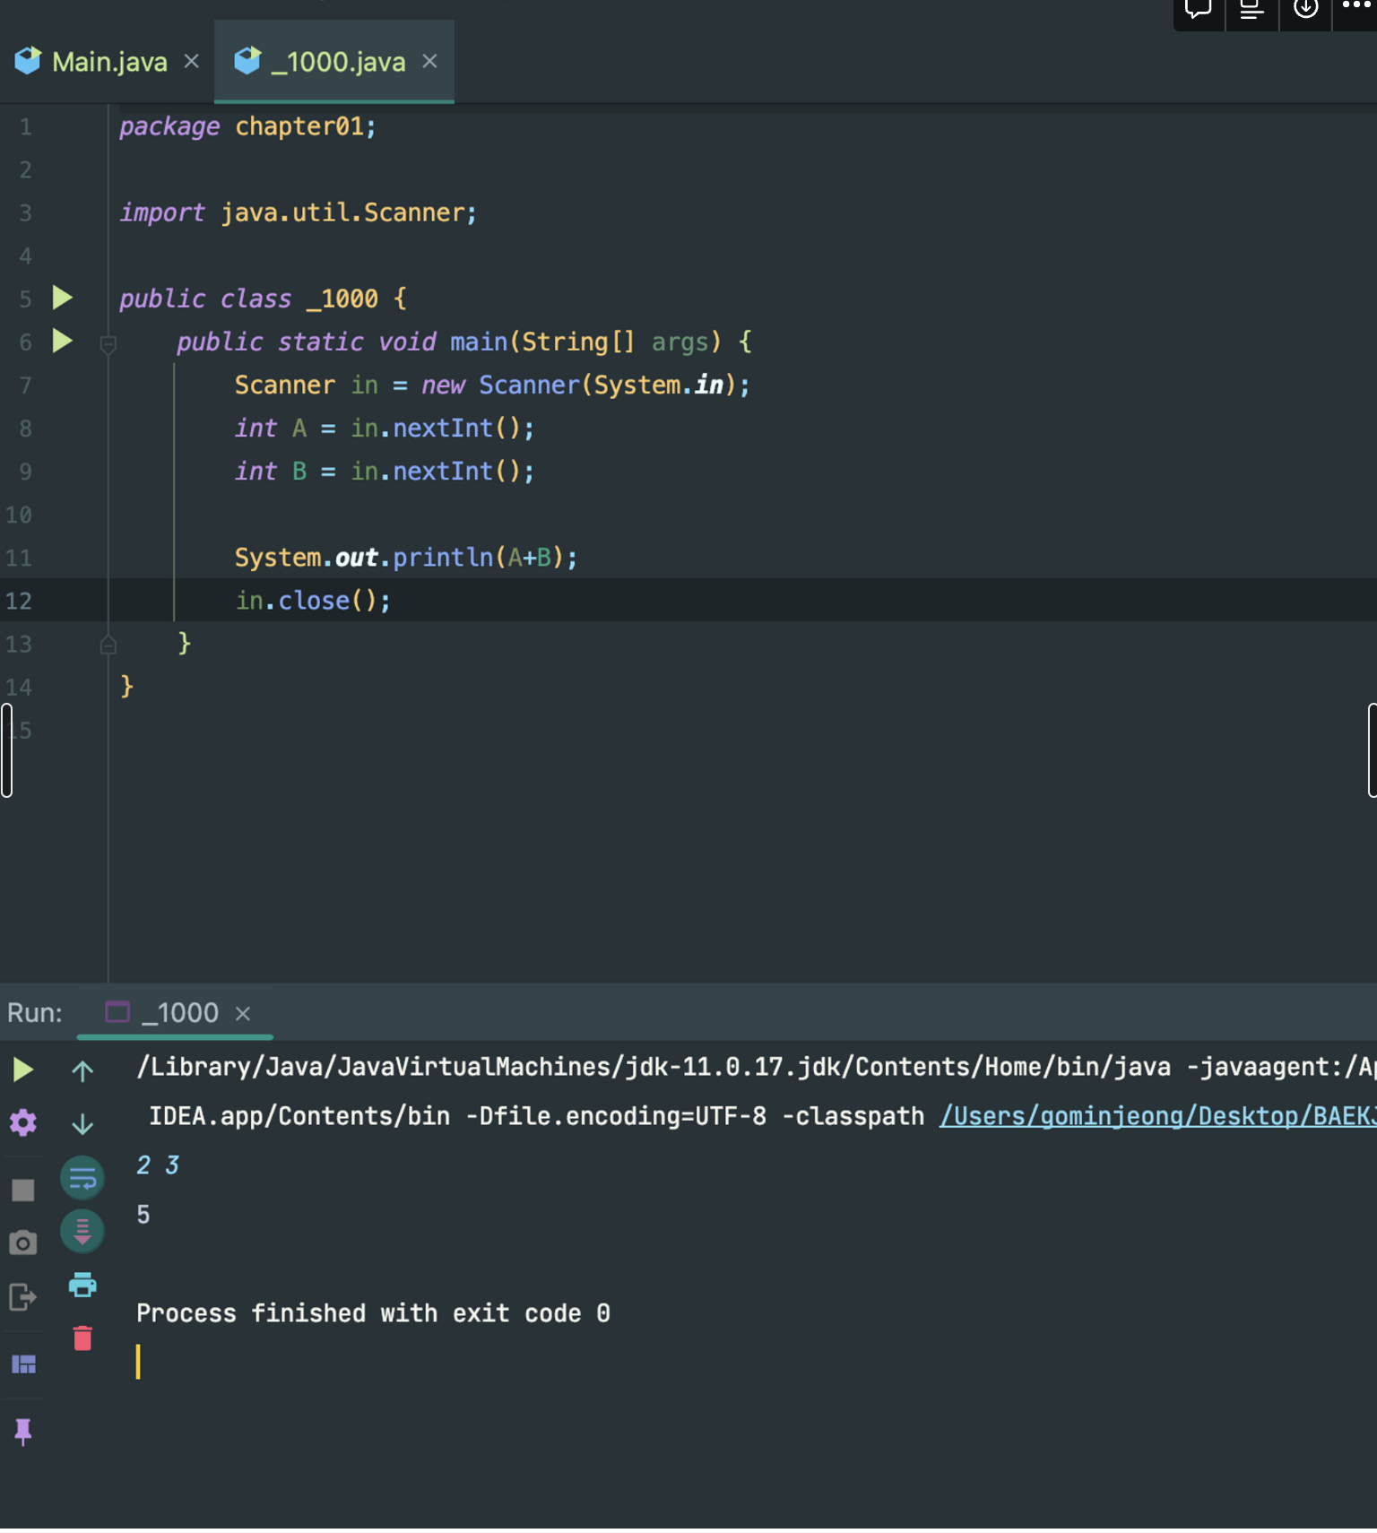Click the Scanner declaration on line 7
The height and width of the screenshot is (1533, 1377).
492,385
